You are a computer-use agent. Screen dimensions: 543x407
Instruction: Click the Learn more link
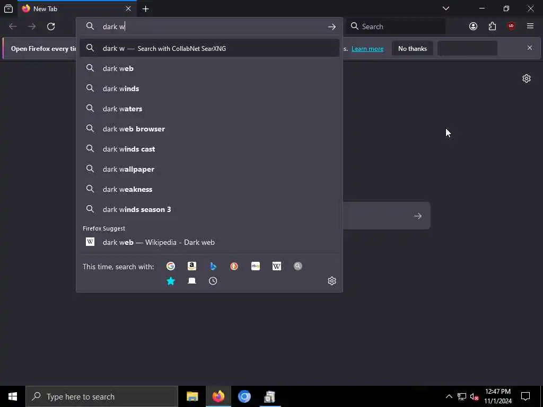pyautogui.click(x=367, y=49)
